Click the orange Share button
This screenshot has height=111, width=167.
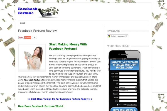[28, 37]
